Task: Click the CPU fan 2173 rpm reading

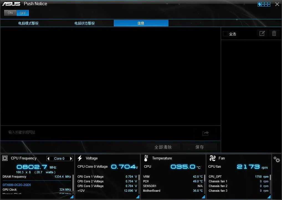Action: tap(252, 167)
